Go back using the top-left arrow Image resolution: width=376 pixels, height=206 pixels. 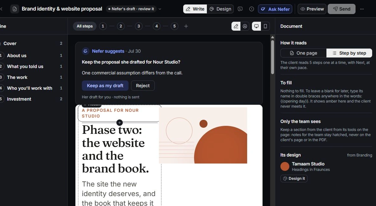pos(1,9)
